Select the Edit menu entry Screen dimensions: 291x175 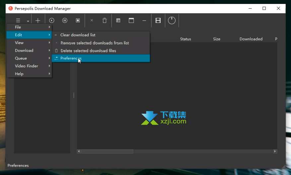point(29,35)
